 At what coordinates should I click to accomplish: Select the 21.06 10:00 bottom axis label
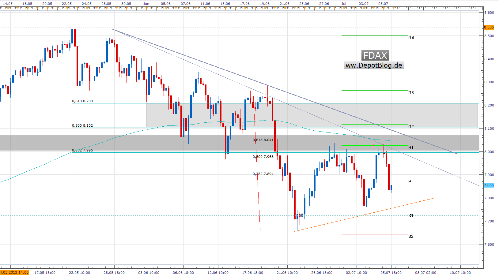(287, 273)
